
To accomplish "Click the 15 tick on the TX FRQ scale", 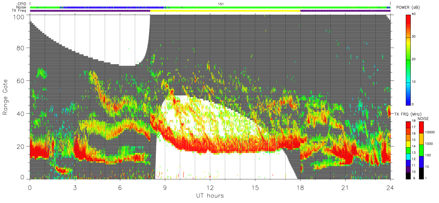I will (413, 141).
